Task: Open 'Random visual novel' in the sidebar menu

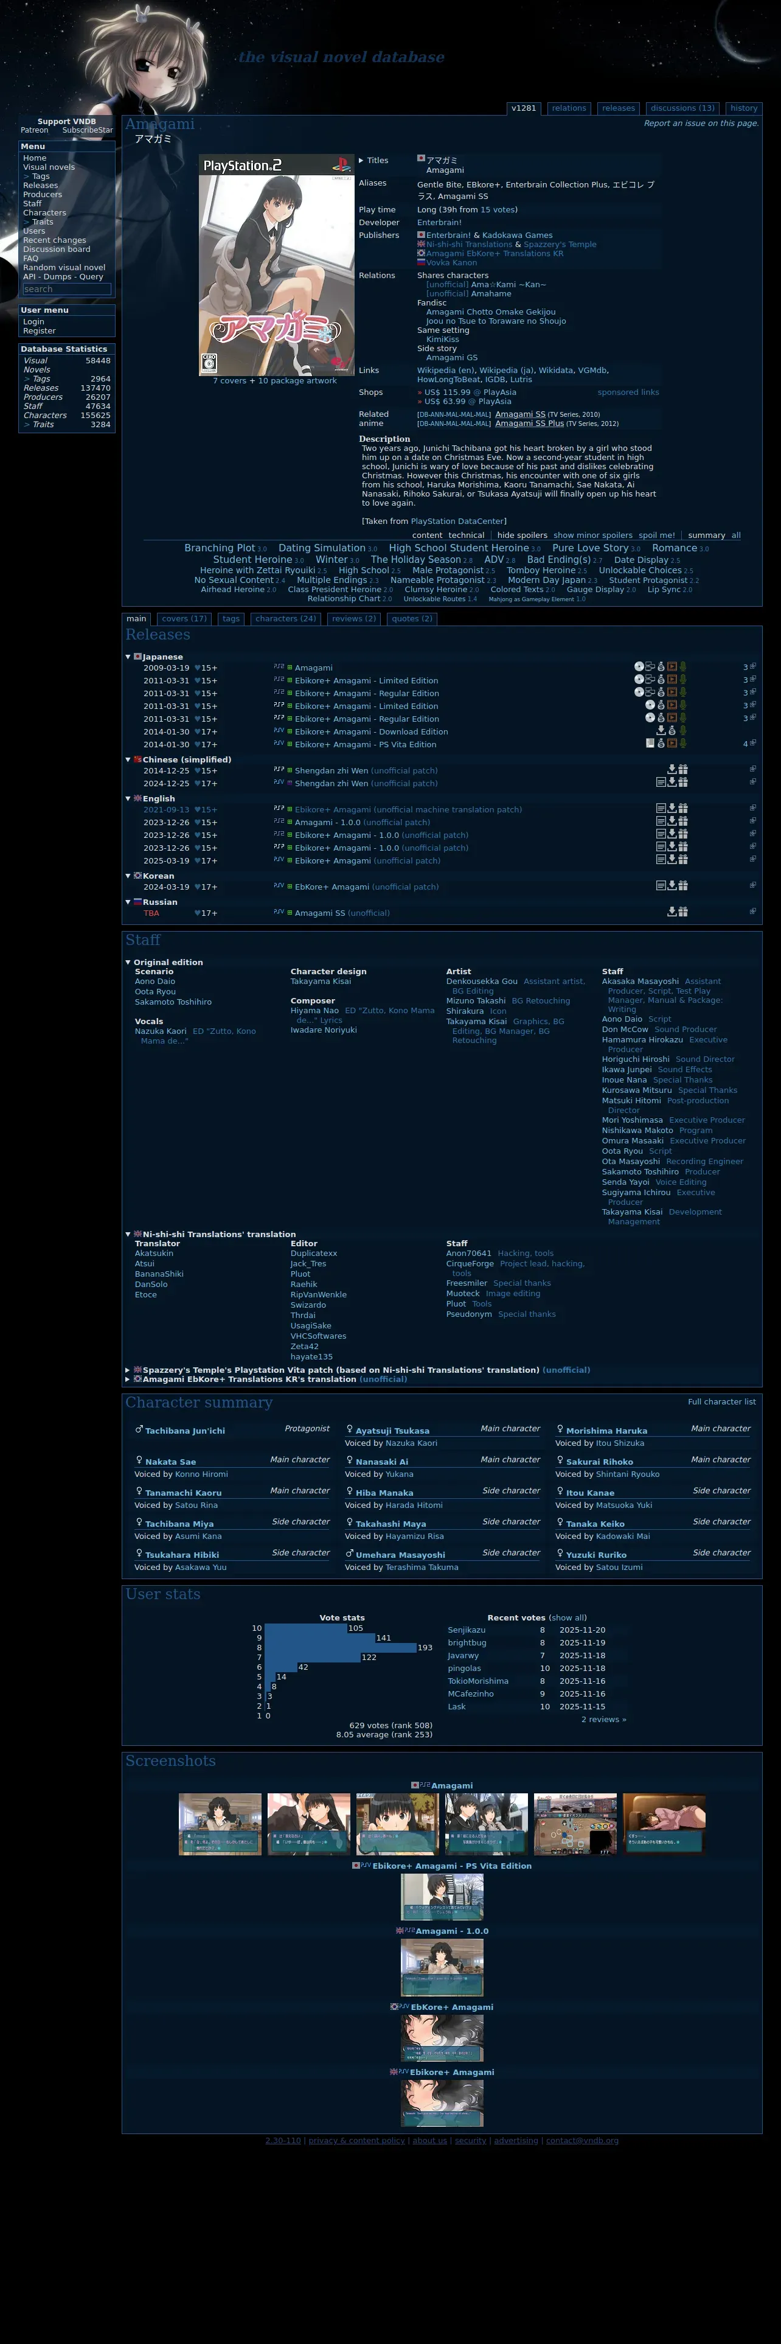Action: click(64, 268)
